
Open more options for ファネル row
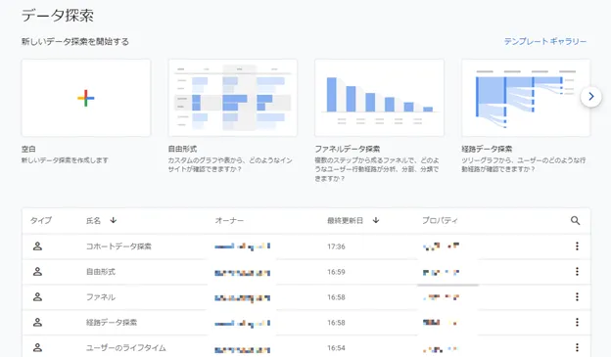pyautogui.click(x=577, y=296)
